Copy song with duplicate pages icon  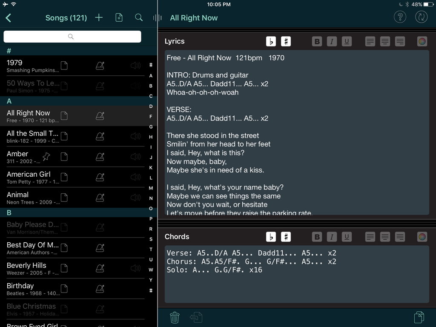pos(419,317)
